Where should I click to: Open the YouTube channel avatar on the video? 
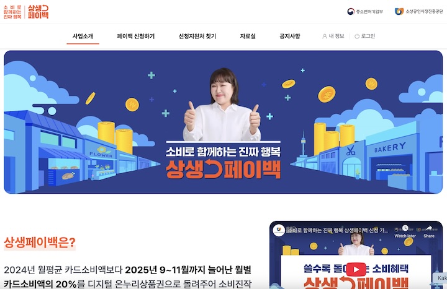tap(279, 230)
